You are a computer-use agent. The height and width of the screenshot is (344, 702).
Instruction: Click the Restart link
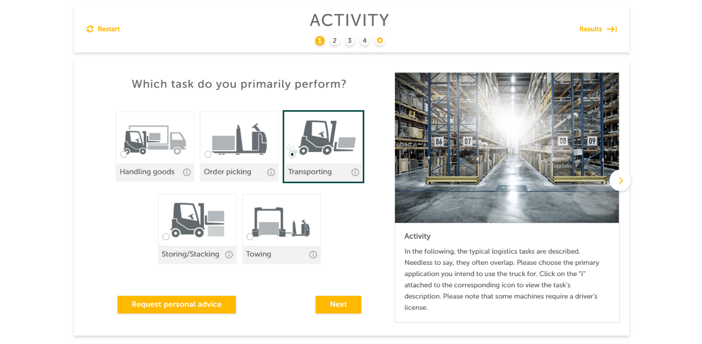tap(109, 29)
